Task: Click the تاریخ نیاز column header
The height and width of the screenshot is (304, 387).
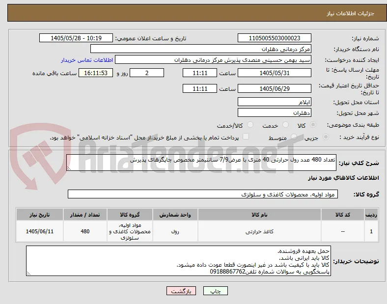Action: pos(39,215)
